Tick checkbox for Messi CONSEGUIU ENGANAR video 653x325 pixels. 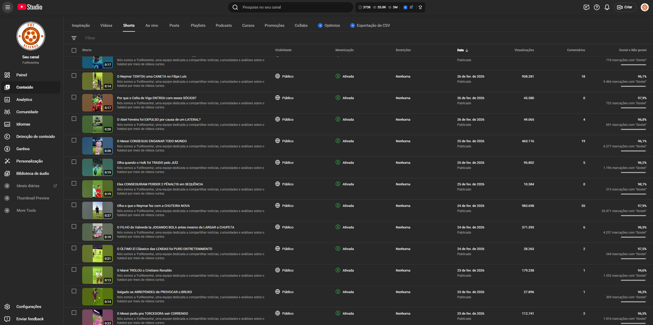point(74,140)
